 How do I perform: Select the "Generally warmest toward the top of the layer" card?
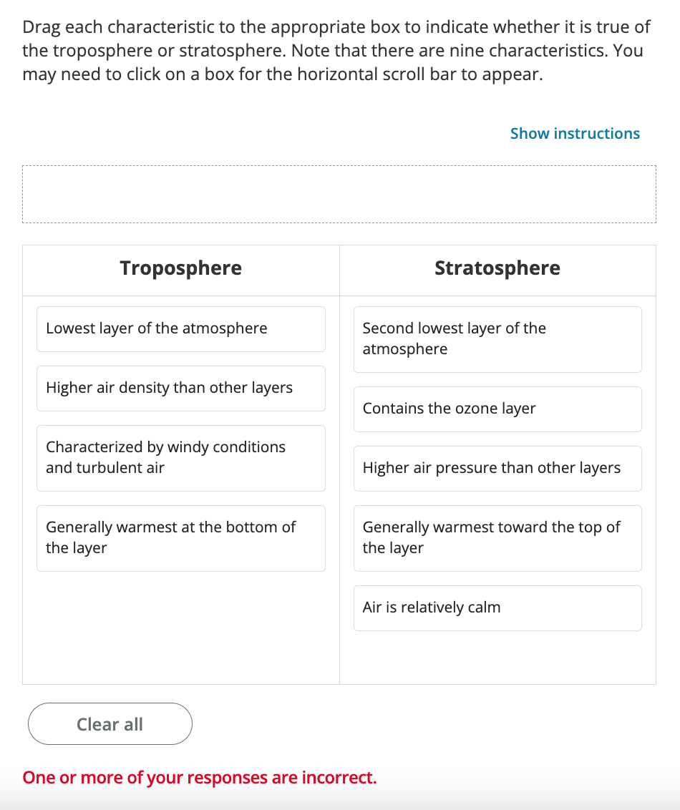(x=497, y=537)
